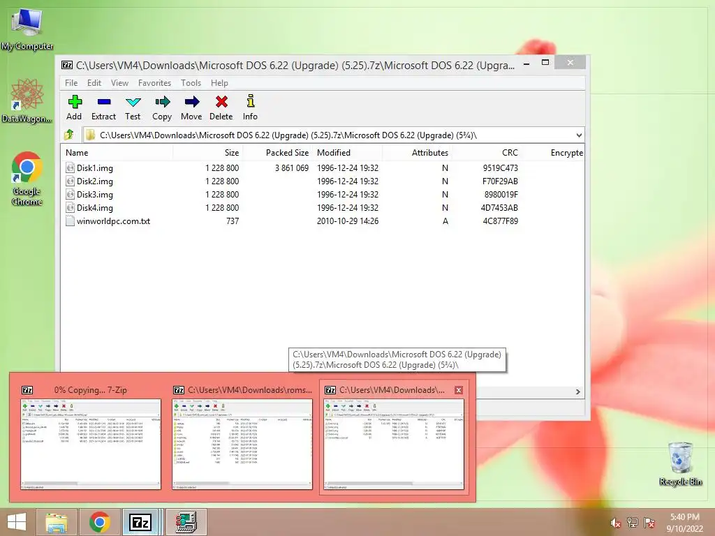Image resolution: width=715 pixels, height=536 pixels.
Task: Open the Tools menu
Action: [191, 83]
